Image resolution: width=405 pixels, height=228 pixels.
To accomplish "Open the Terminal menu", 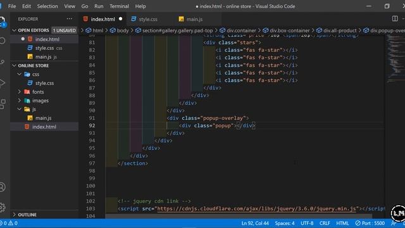I will coord(119,6).
